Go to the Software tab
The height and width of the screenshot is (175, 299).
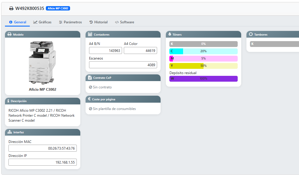tap(124, 22)
